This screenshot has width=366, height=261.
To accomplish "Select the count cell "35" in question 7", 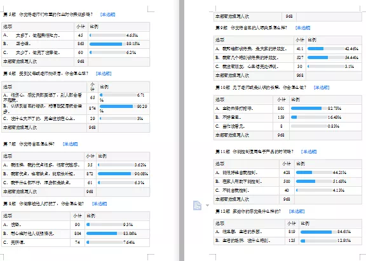I will click(x=90, y=165).
